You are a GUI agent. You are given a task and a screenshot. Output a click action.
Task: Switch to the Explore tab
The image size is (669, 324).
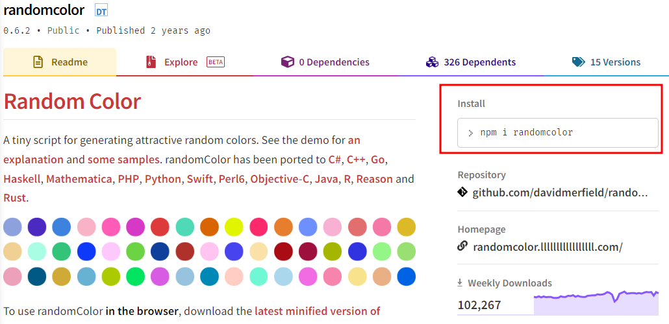[x=184, y=62]
